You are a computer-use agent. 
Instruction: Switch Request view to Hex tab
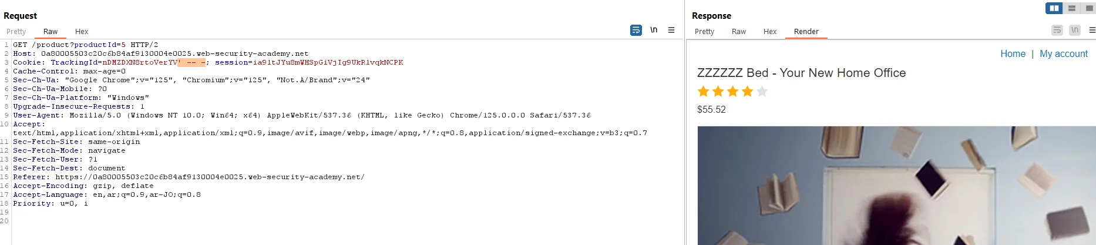(x=82, y=32)
